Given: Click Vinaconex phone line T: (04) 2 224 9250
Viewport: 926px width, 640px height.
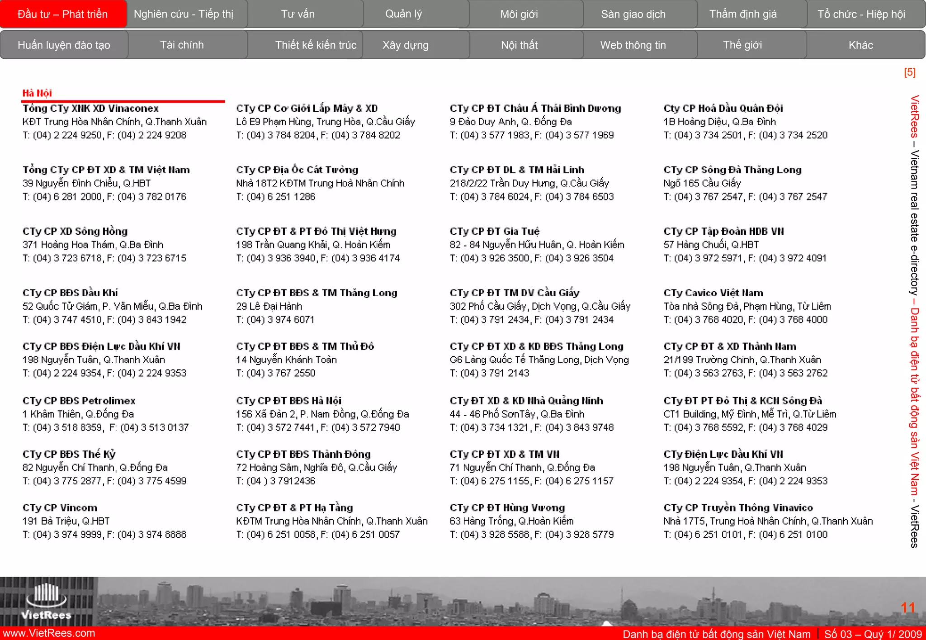Looking at the screenshot, I should tap(62, 135).
